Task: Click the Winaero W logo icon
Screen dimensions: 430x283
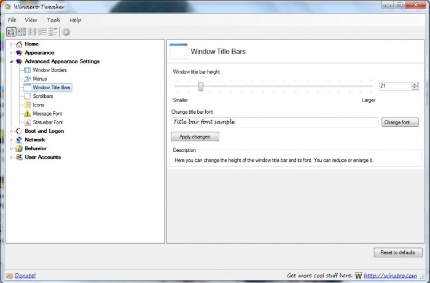Action: (358, 275)
